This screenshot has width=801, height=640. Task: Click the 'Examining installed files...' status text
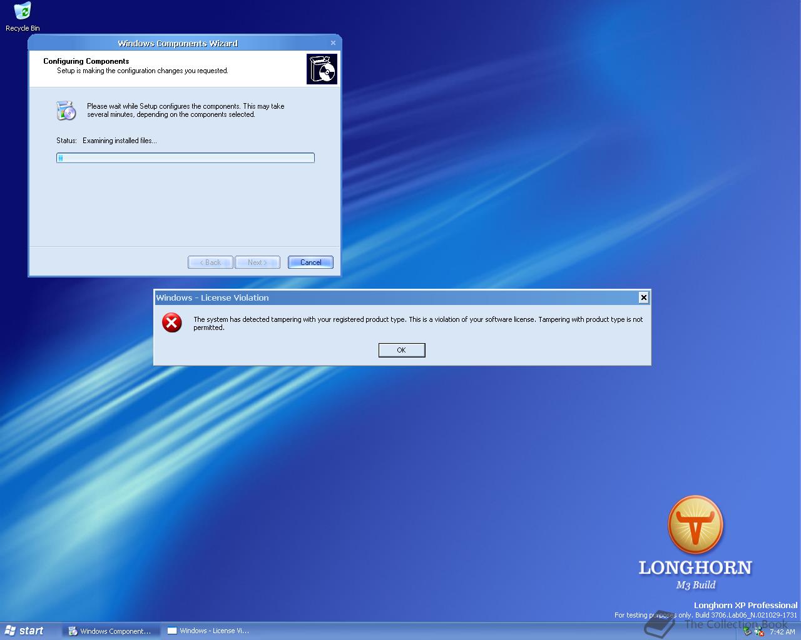120,141
